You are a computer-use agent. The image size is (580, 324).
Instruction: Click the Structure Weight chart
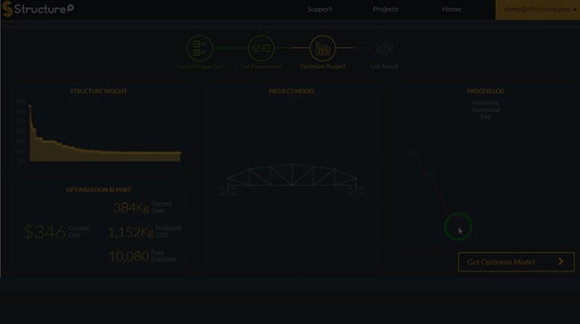coord(99,132)
